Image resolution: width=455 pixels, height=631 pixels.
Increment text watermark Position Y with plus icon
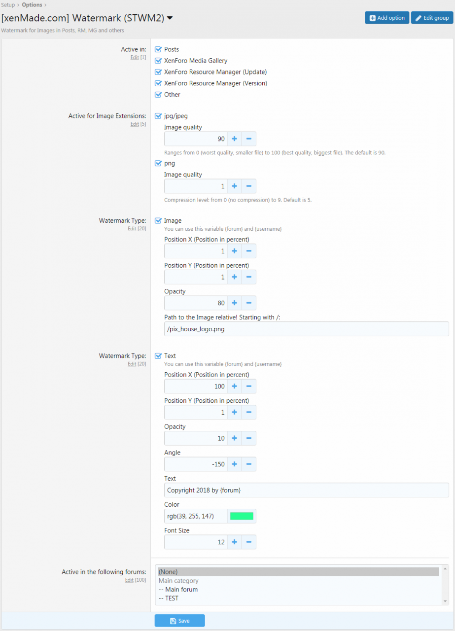(x=234, y=412)
